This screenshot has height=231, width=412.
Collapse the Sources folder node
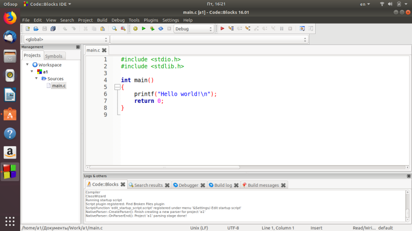click(x=36, y=78)
